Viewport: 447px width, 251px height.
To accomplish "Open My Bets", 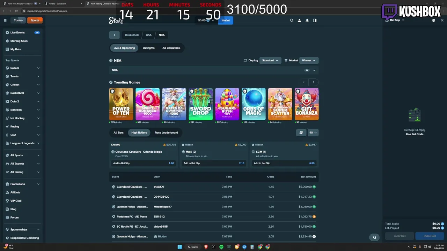I will coord(23,49).
